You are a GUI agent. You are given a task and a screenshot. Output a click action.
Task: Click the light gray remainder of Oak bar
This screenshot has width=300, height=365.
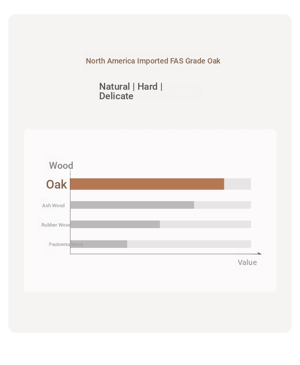237,184
